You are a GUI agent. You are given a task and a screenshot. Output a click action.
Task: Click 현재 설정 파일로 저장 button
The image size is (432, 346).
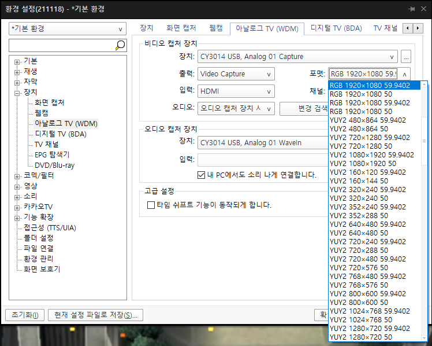[95, 315]
